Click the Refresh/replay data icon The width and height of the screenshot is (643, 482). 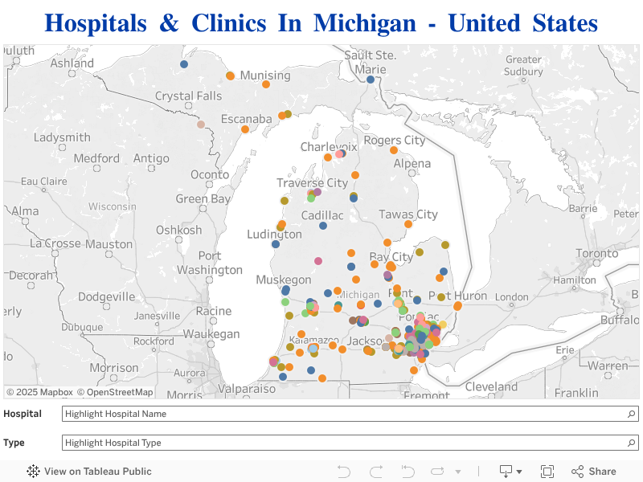coord(437,472)
